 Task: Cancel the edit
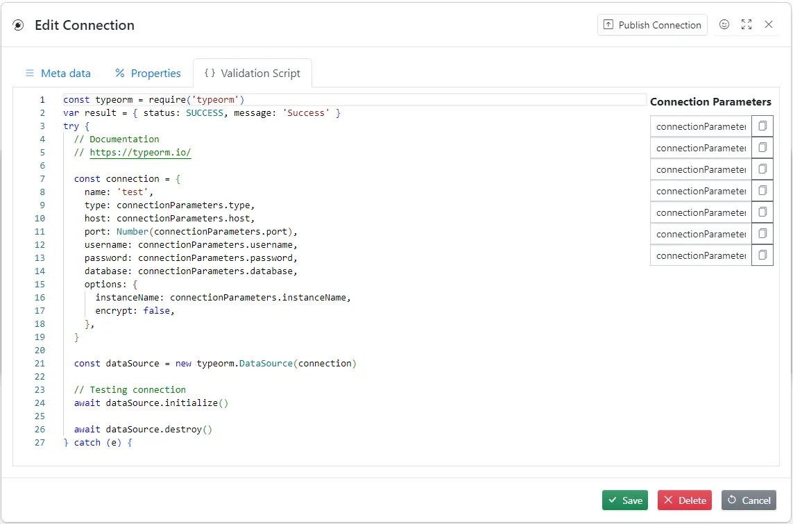pos(749,500)
